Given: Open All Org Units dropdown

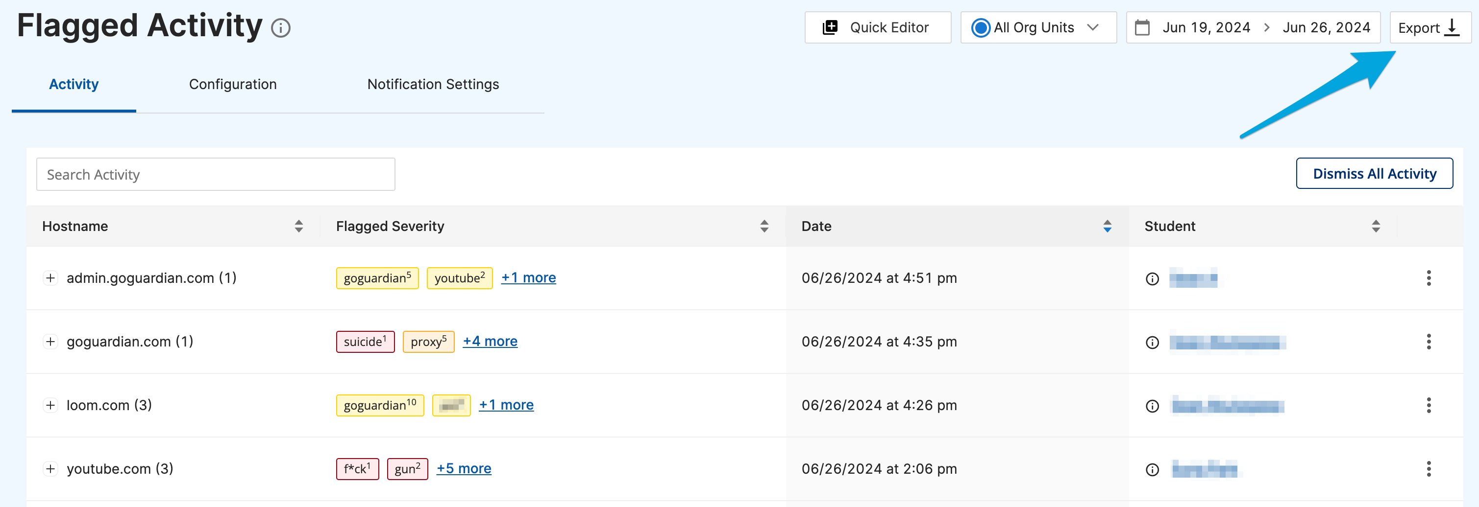Looking at the screenshot, I should (x=1038, y=27).
